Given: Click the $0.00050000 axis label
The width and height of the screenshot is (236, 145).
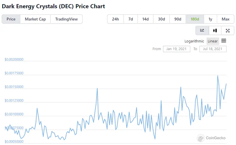Looking at the screenshot, I should tap(14, 142).
